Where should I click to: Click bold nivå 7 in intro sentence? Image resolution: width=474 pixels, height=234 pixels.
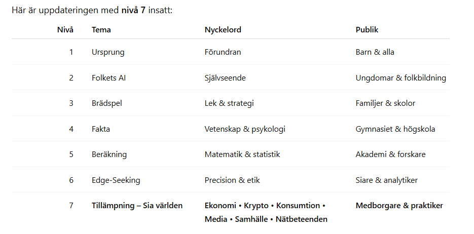[x=133, y=11]
